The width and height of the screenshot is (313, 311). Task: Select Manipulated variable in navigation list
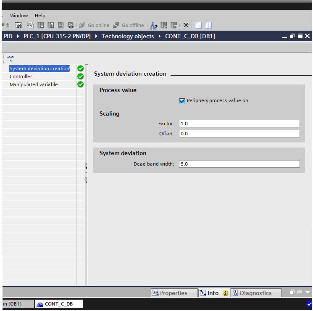coord(34,84)
